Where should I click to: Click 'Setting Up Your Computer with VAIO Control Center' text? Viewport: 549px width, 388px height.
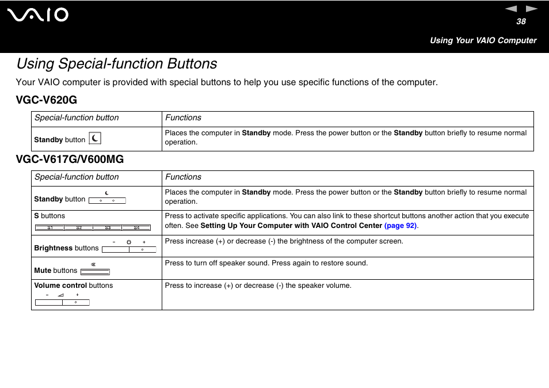coord(291,226)
